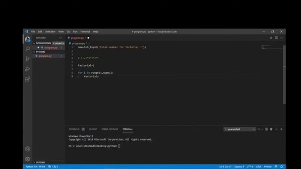Change line ending via CRLF indicator

(259, 167)
